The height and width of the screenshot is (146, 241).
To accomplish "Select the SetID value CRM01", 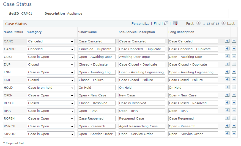I will click(27, 13).
